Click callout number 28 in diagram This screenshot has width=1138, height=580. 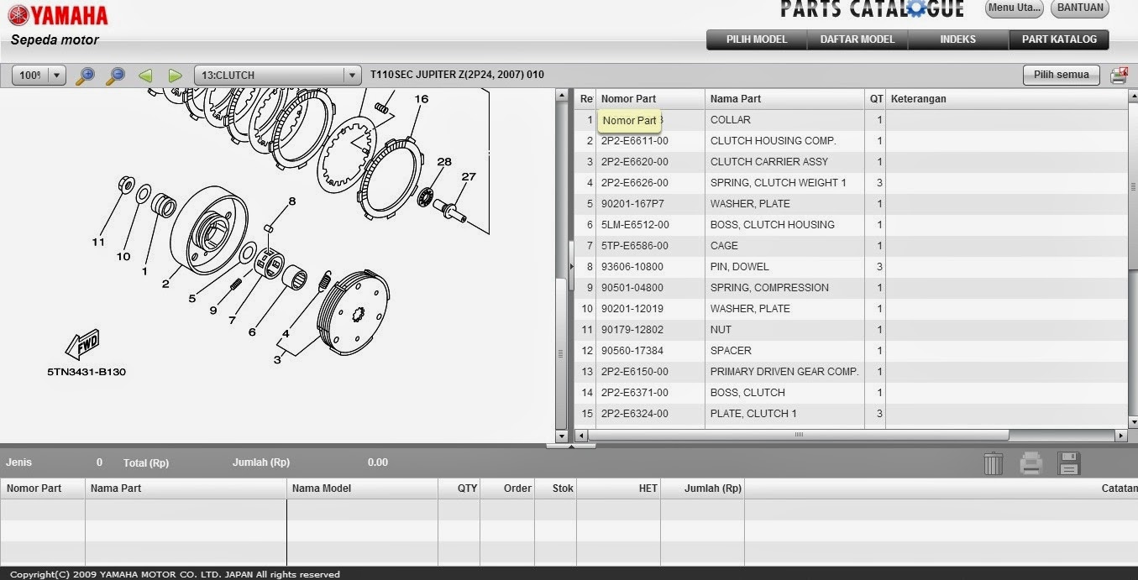tap(444, 162)
